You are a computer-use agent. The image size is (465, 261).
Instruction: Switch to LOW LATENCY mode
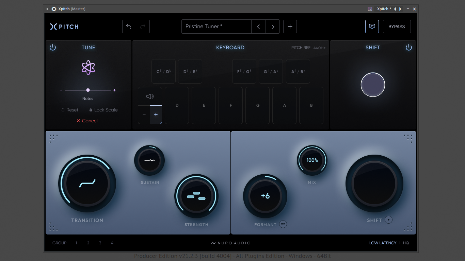pos(383,243)
